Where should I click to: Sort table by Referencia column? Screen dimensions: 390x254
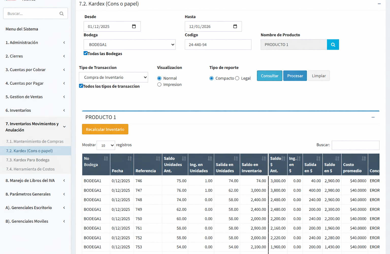[x=148, y=165]
